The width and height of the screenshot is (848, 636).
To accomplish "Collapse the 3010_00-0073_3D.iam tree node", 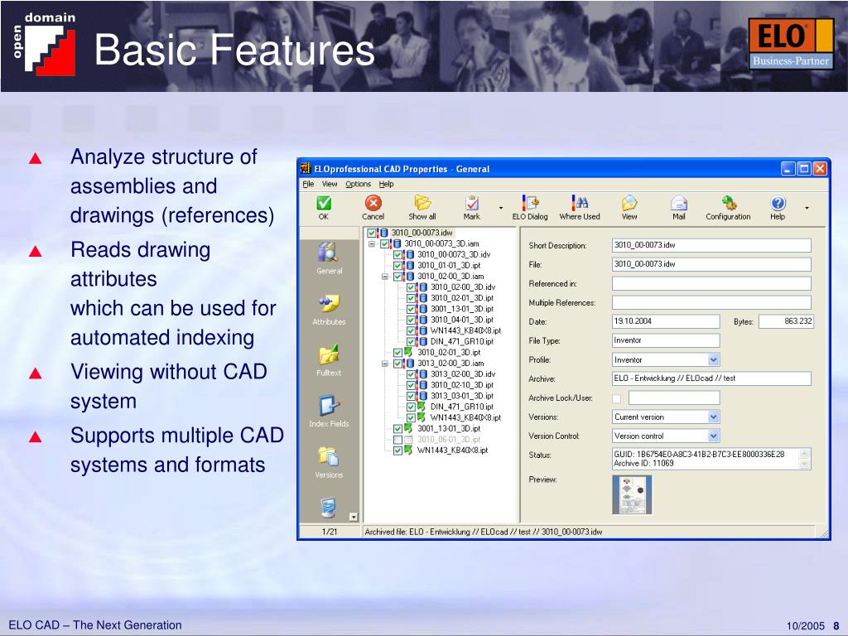I will tap(372, 244).
